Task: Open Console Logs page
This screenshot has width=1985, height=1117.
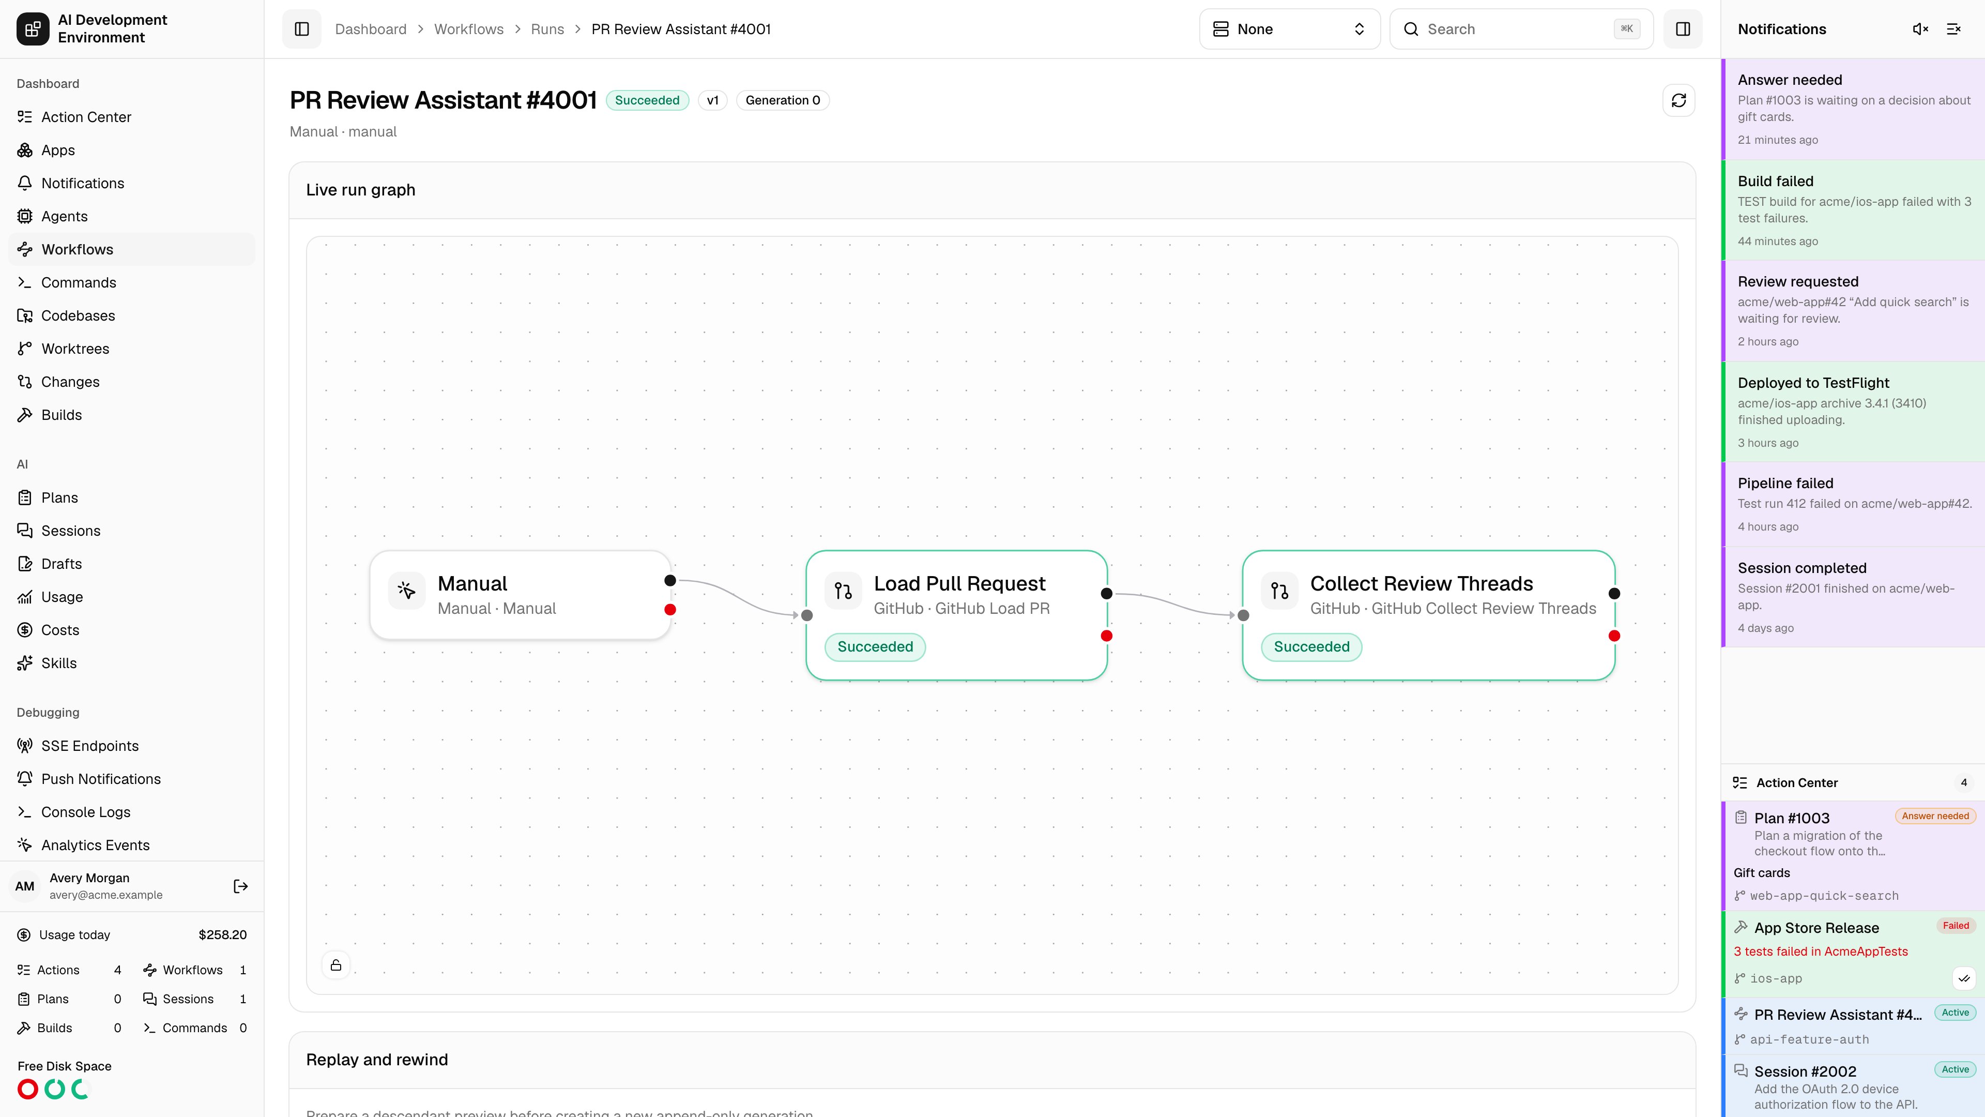Action: tap(132, 812)
